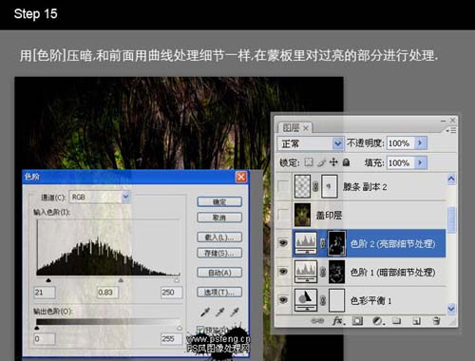475x361 pixels.
Task: Click the gamma field showing 0.83
Action: (x=108, y=293)
